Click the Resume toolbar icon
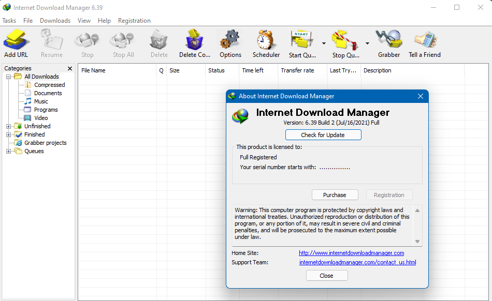492x301 pixels. pyautogui.click(x=51, y=40)
